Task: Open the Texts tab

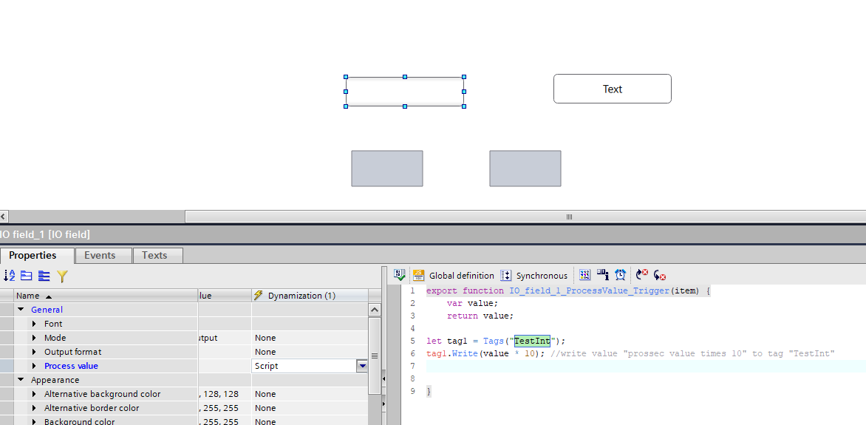Action: 154,256
